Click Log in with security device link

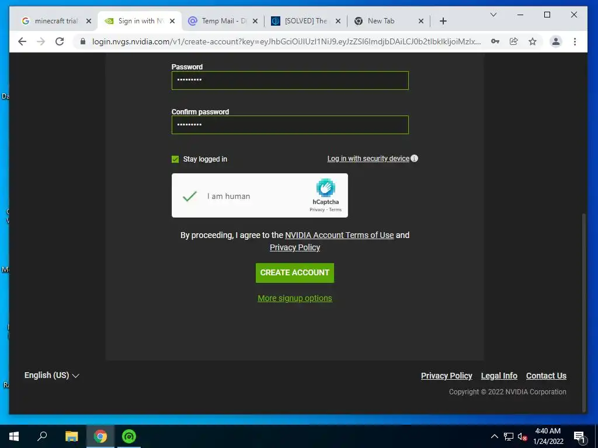(368, 159)
